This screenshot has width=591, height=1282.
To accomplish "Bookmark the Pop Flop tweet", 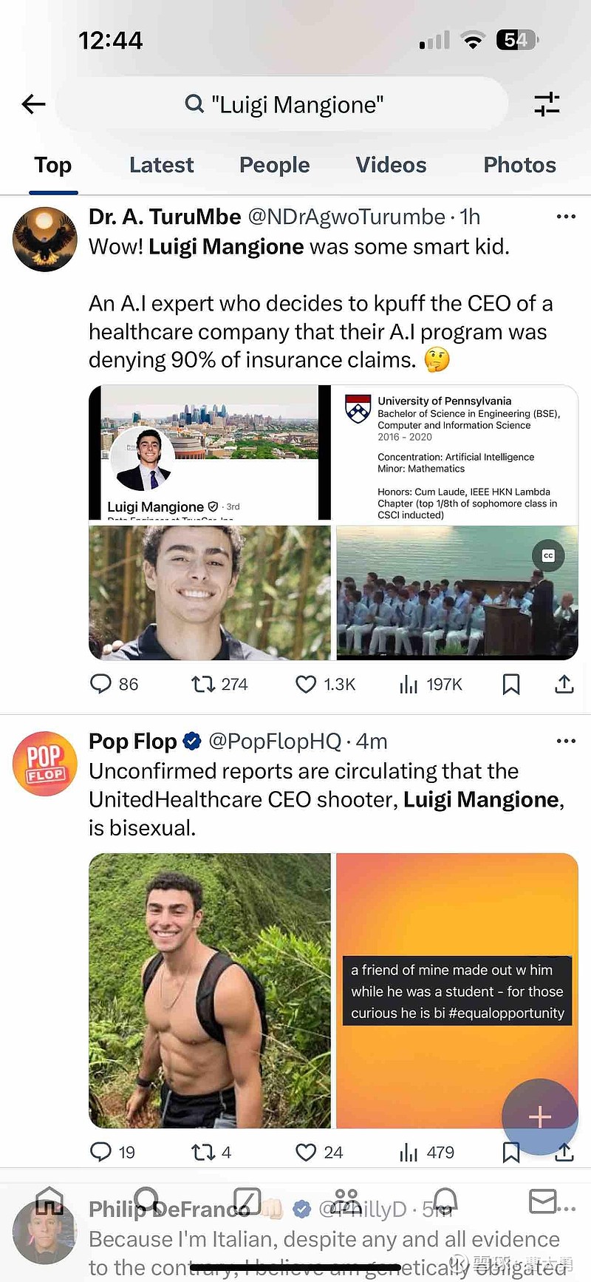I will click(511, 1152).
